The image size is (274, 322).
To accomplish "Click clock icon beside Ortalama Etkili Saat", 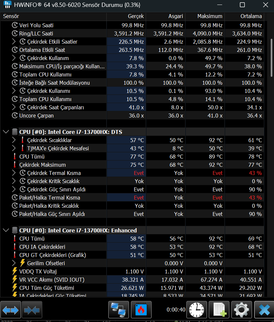I will point(15,50).
